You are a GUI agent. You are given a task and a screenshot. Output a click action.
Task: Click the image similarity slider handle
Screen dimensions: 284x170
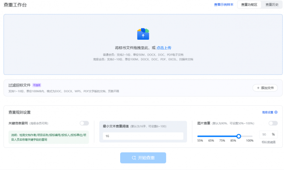tap(239, 136)
